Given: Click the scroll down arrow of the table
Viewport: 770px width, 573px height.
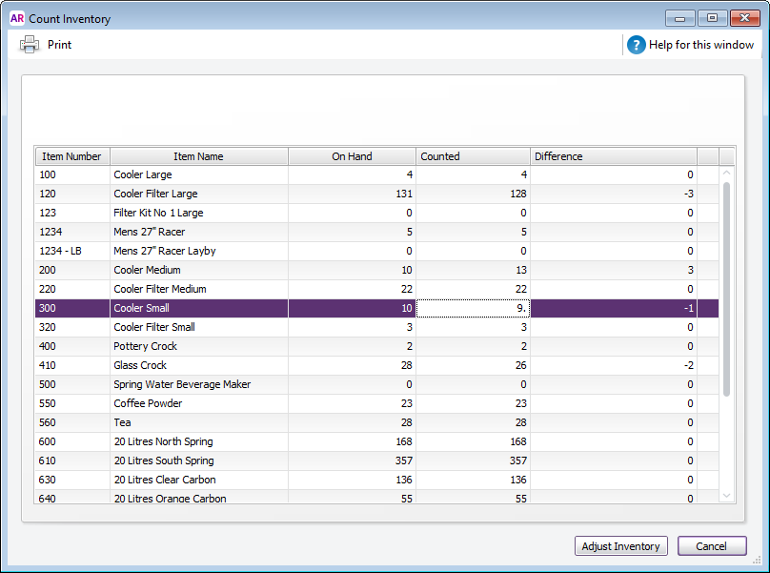Looking at the screenshot, I should pyautogui.click(x=727, y=496).
